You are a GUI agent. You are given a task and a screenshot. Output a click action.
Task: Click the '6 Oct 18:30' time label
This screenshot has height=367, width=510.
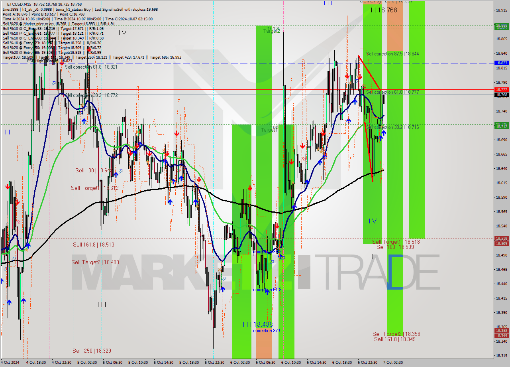coord(342,363)
